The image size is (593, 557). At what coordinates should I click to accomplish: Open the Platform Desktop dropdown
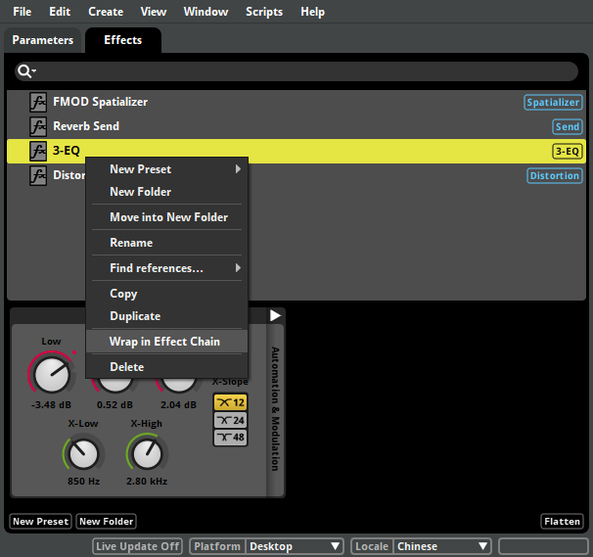point(294,546)
